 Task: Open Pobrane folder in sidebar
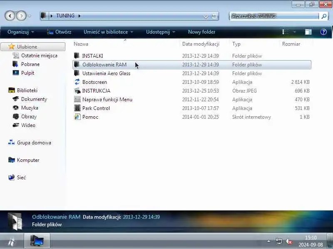(30, 64)
